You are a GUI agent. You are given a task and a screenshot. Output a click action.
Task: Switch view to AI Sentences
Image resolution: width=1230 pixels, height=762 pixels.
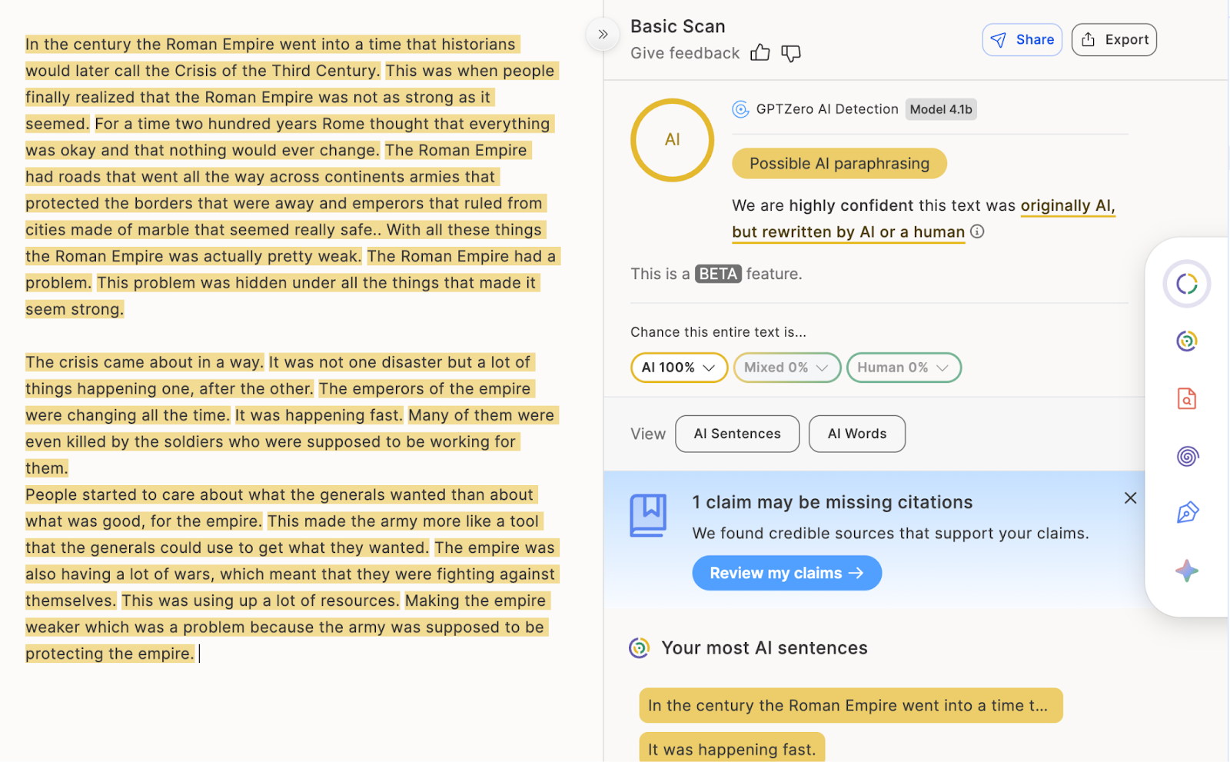737,434
